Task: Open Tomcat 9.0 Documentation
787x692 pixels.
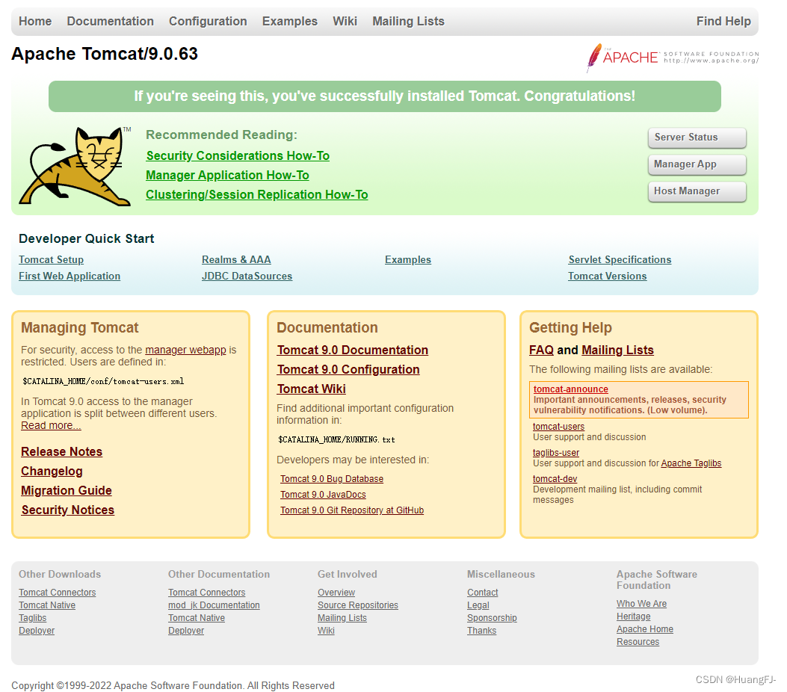Action: click(x=352, y=350)
